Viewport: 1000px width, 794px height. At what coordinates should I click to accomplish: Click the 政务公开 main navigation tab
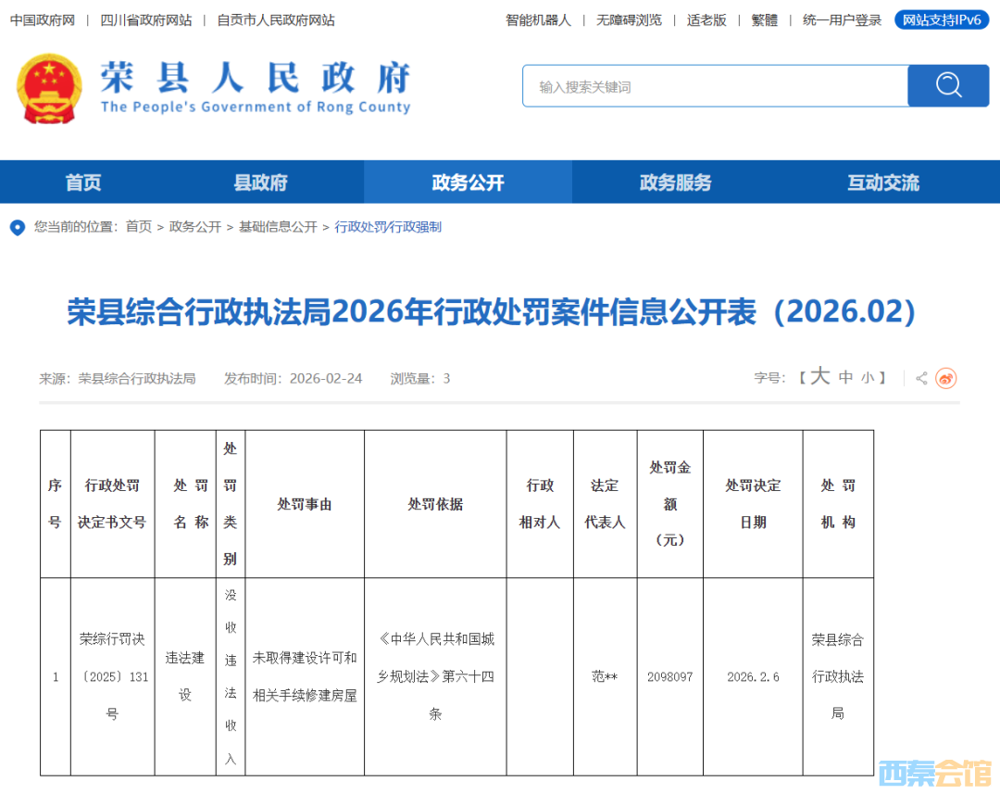[468, 183]
